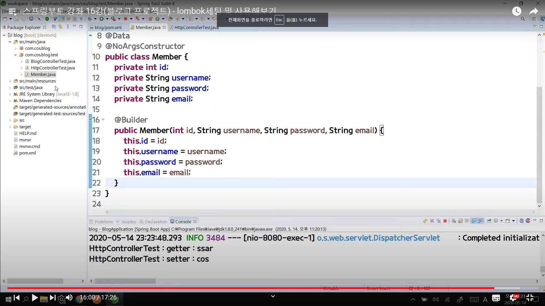Click the Previous Annotation up-arrow icon
Viewport: 545px width, 306px height.
point(202,19)
